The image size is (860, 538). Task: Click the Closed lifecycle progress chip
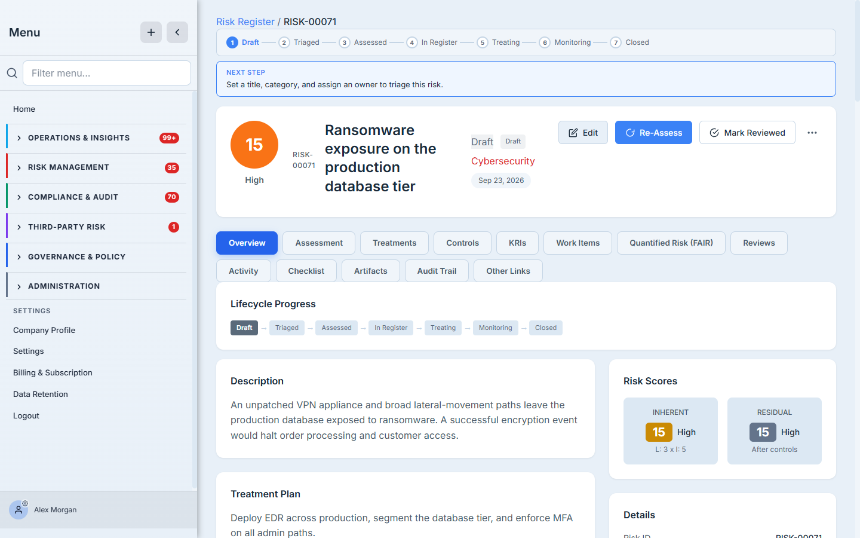click(546, 328)
